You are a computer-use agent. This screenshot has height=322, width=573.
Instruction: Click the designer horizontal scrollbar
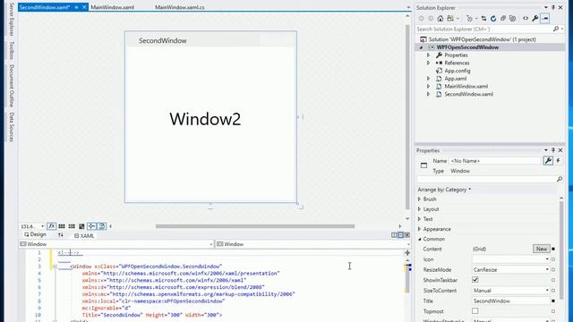[254, 226]
